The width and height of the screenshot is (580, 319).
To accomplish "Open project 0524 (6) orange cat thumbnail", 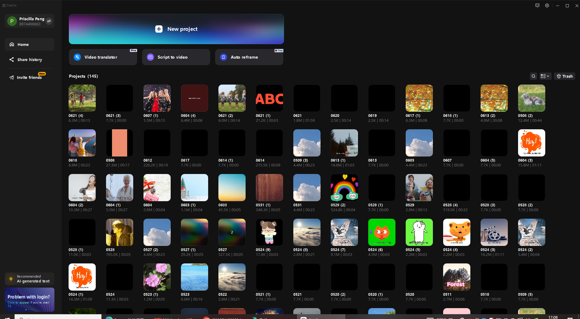I will click(382, 232).
